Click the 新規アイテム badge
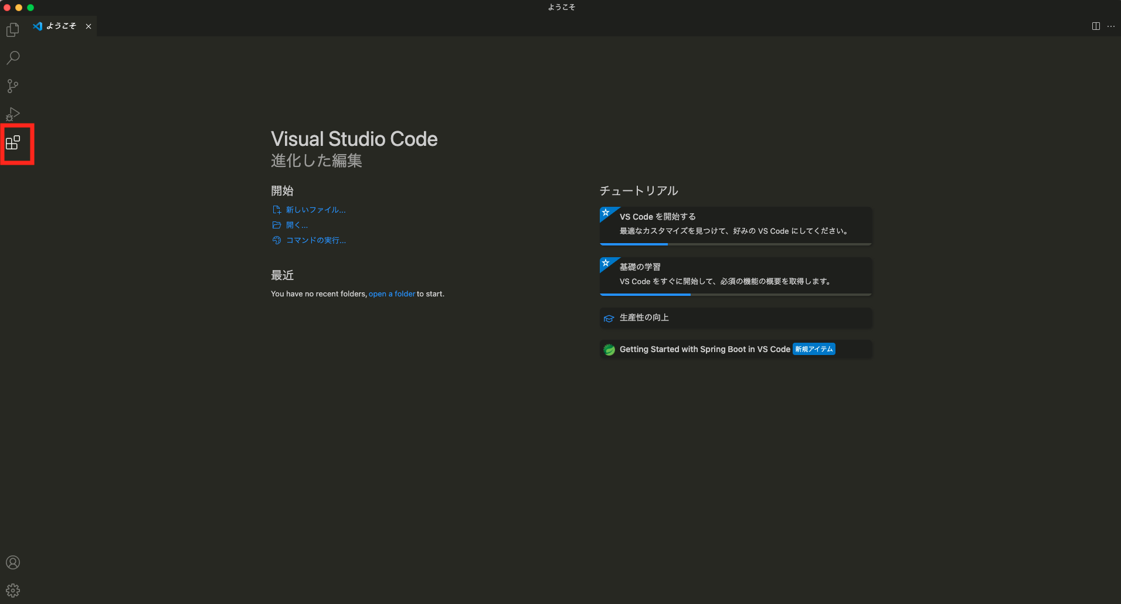Screen dimensions: 1121x604 [x=814, y=349]
